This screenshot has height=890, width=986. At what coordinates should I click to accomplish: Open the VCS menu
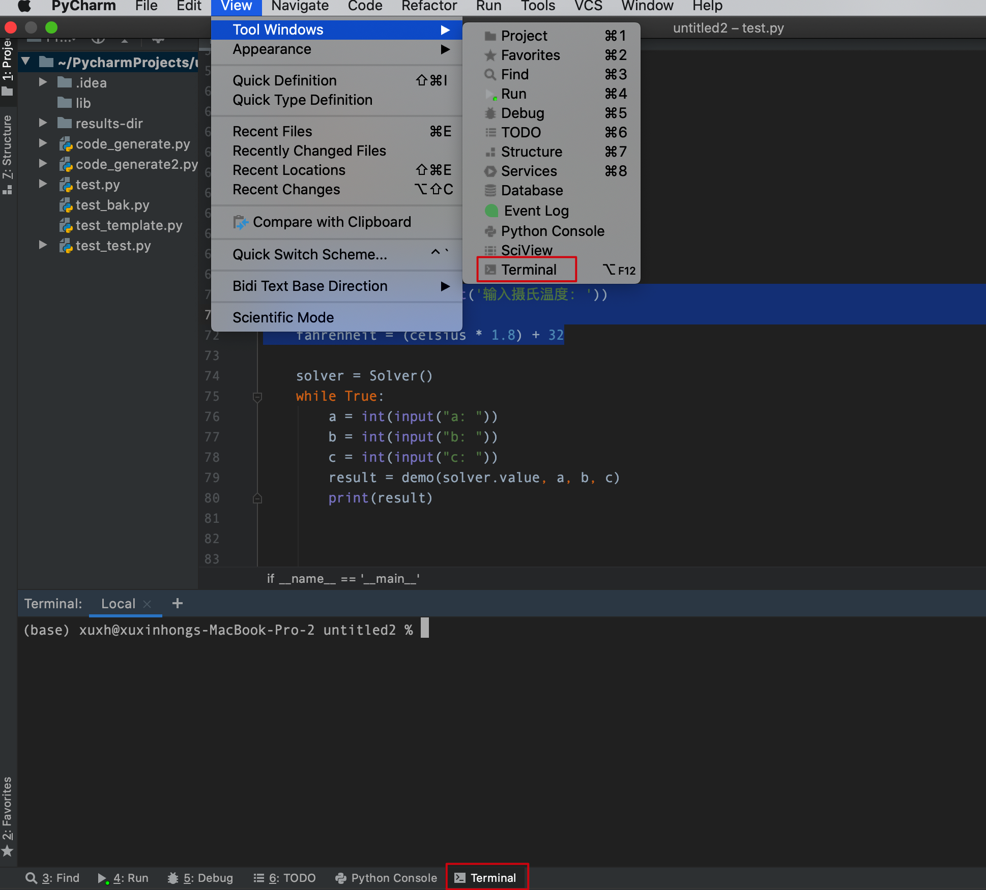click(588, 6)
